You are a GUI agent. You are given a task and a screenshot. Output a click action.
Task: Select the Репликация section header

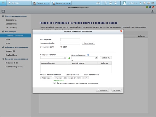11,32
